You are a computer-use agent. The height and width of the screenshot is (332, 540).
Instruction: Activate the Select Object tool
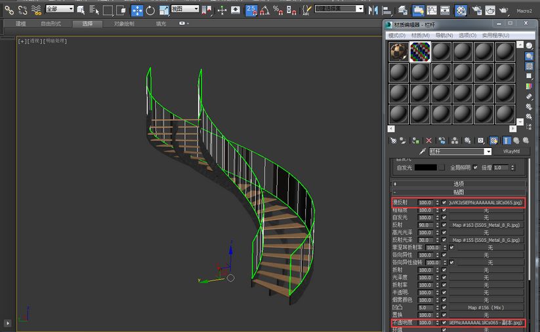81,10
